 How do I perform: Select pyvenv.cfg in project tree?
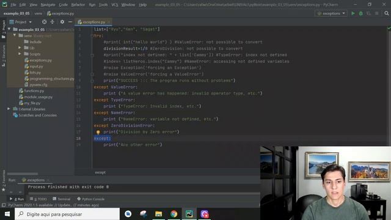click(35, 84)
